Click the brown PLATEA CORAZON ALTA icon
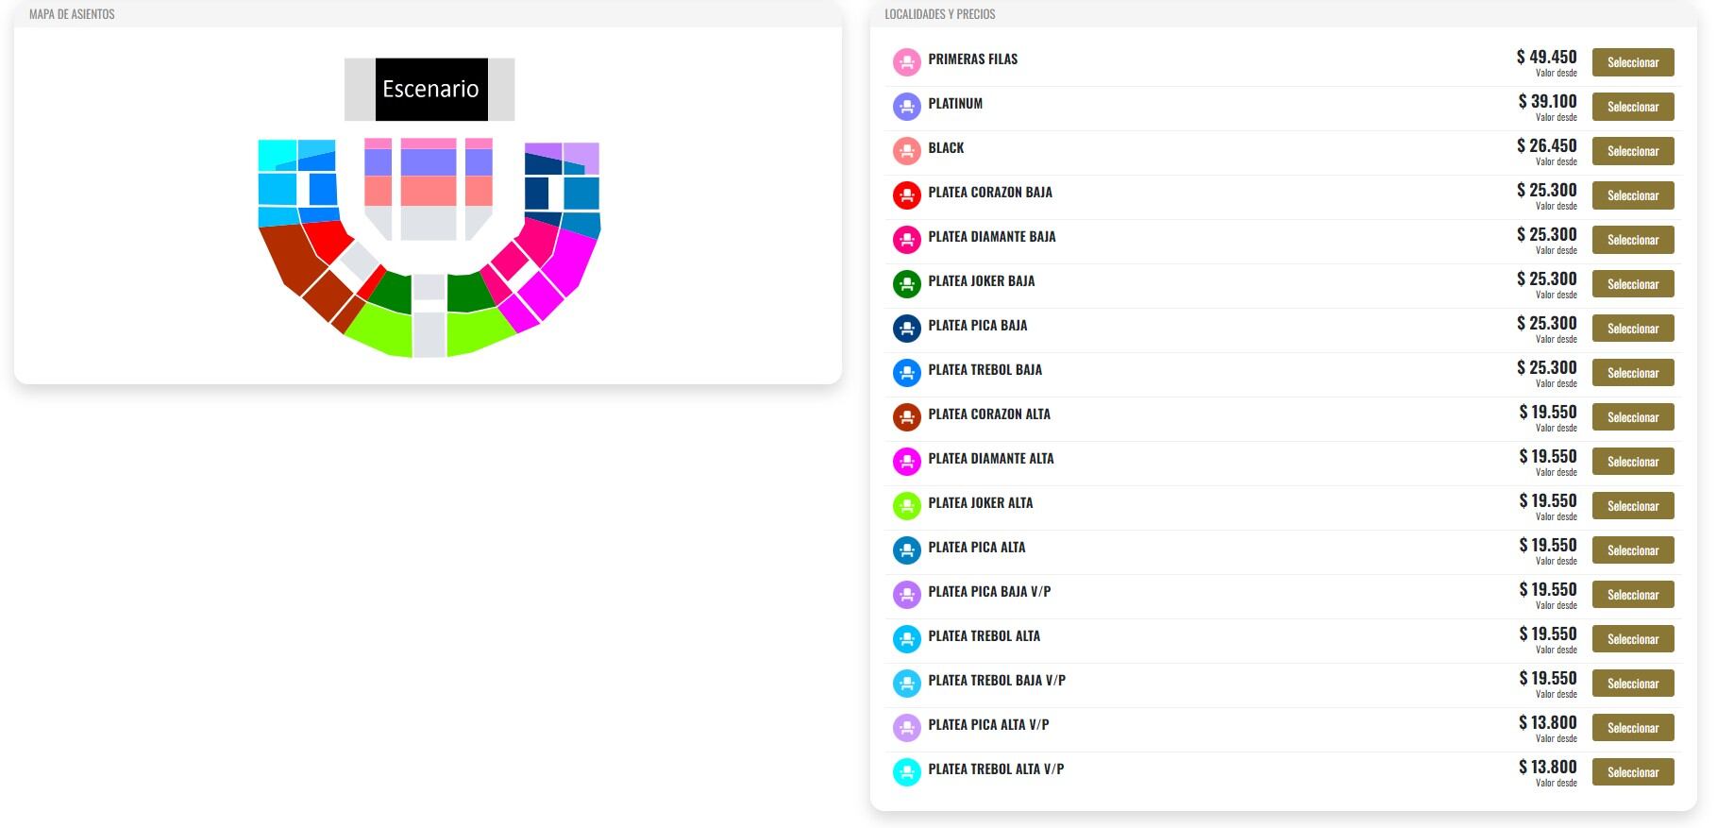This screenshot has width=1717, height=828. pyautogui.click(x=906, y=417)
